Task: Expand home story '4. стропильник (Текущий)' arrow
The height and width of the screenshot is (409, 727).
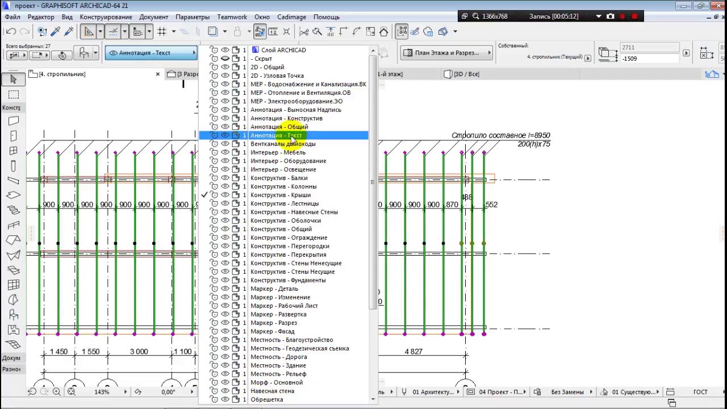Action: [587, 58]
